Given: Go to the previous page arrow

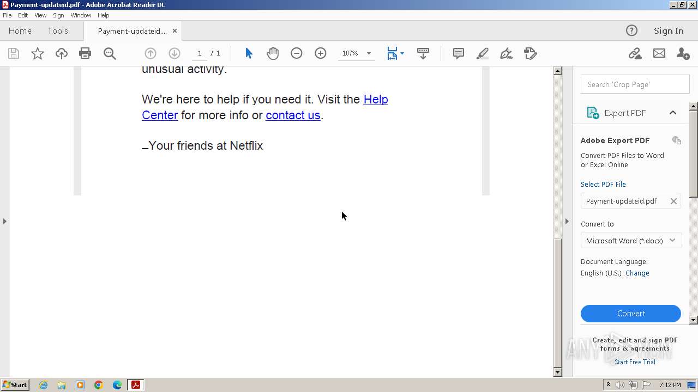Looking at the screenshot, I should point(151,53).
